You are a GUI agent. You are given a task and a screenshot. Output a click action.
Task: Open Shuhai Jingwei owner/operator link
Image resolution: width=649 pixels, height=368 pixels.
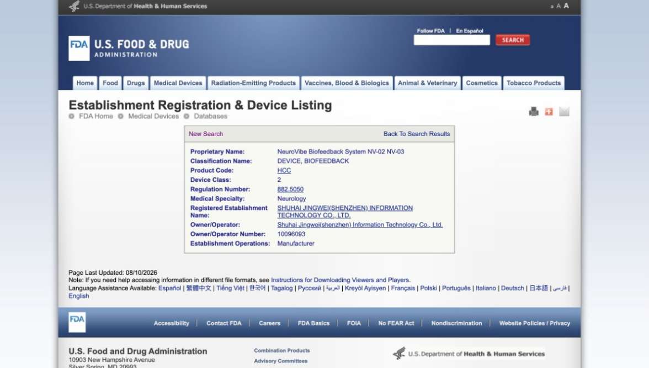click(360, 225)
